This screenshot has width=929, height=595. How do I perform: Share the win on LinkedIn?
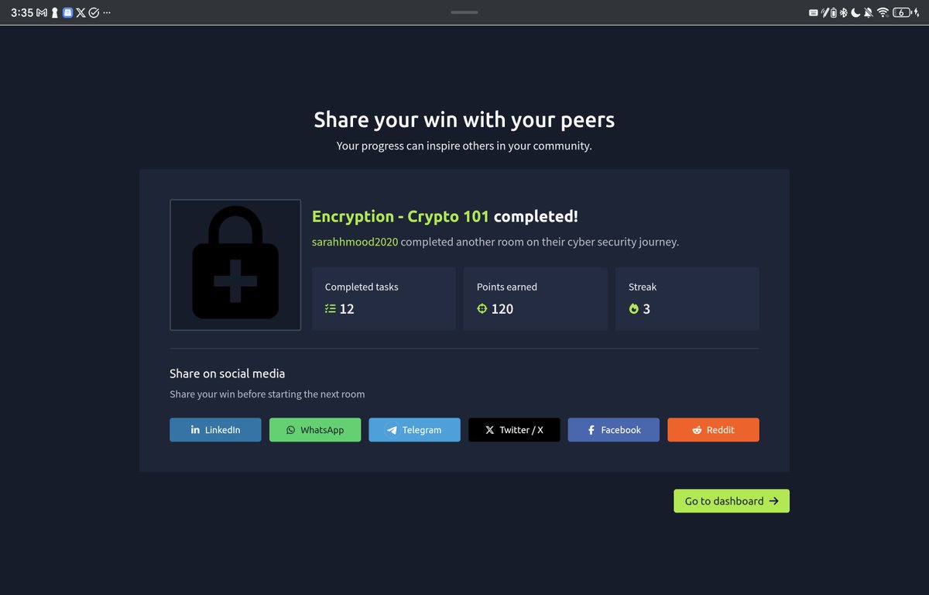(x=215, y=430)
